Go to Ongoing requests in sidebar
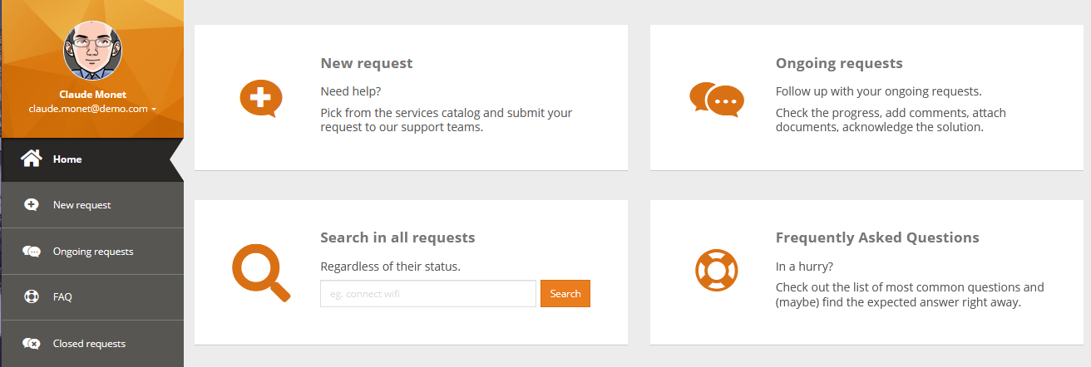 pos(93,252)
